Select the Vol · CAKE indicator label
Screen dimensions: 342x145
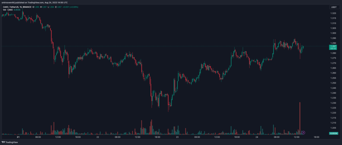(x=7, y=10)
